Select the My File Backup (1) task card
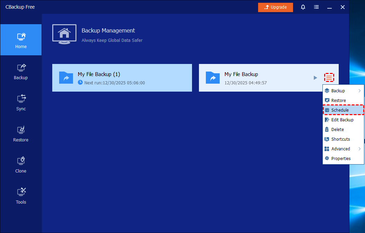Image resolution: width=365 pixels, height=233 pixels. click(x=122, y=78)
